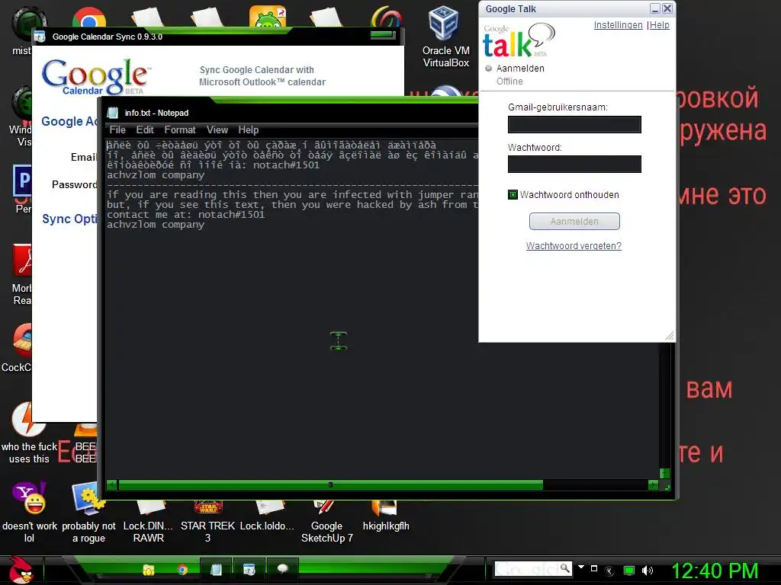Image resolution: width=781 pixels, height=585 pixels.
Task: Click the magnifier in the taskbar search box
Action: click(x=564, y=567)
